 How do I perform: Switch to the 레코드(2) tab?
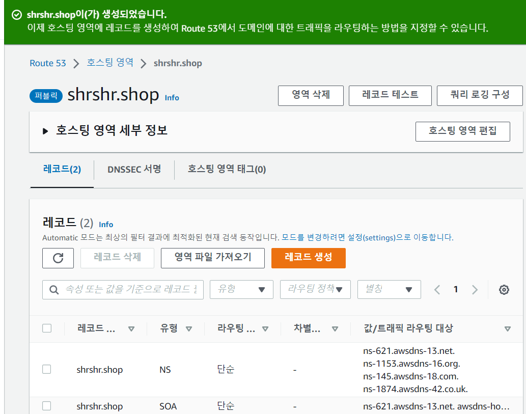click(x=62, y=169)
